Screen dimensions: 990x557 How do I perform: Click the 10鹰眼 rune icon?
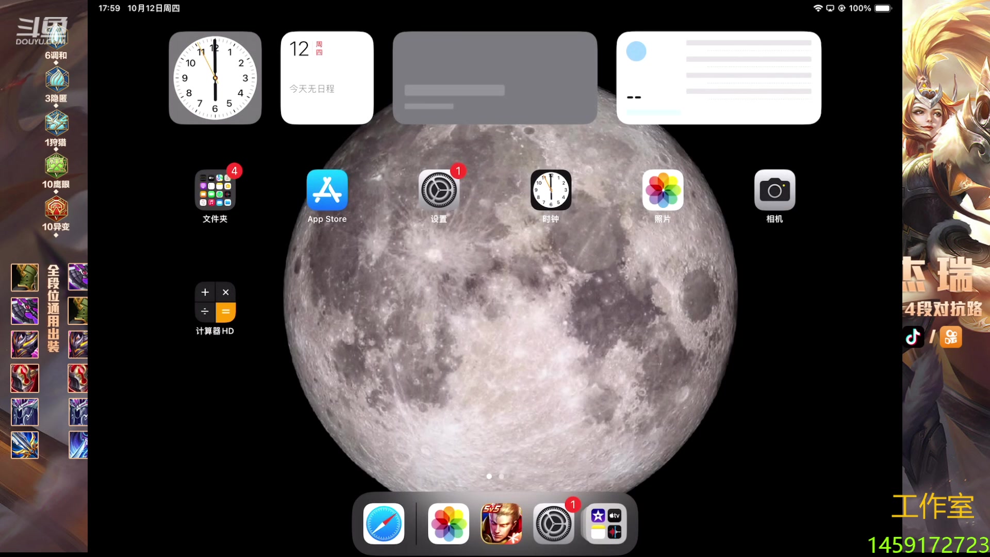tap(57, 166)
